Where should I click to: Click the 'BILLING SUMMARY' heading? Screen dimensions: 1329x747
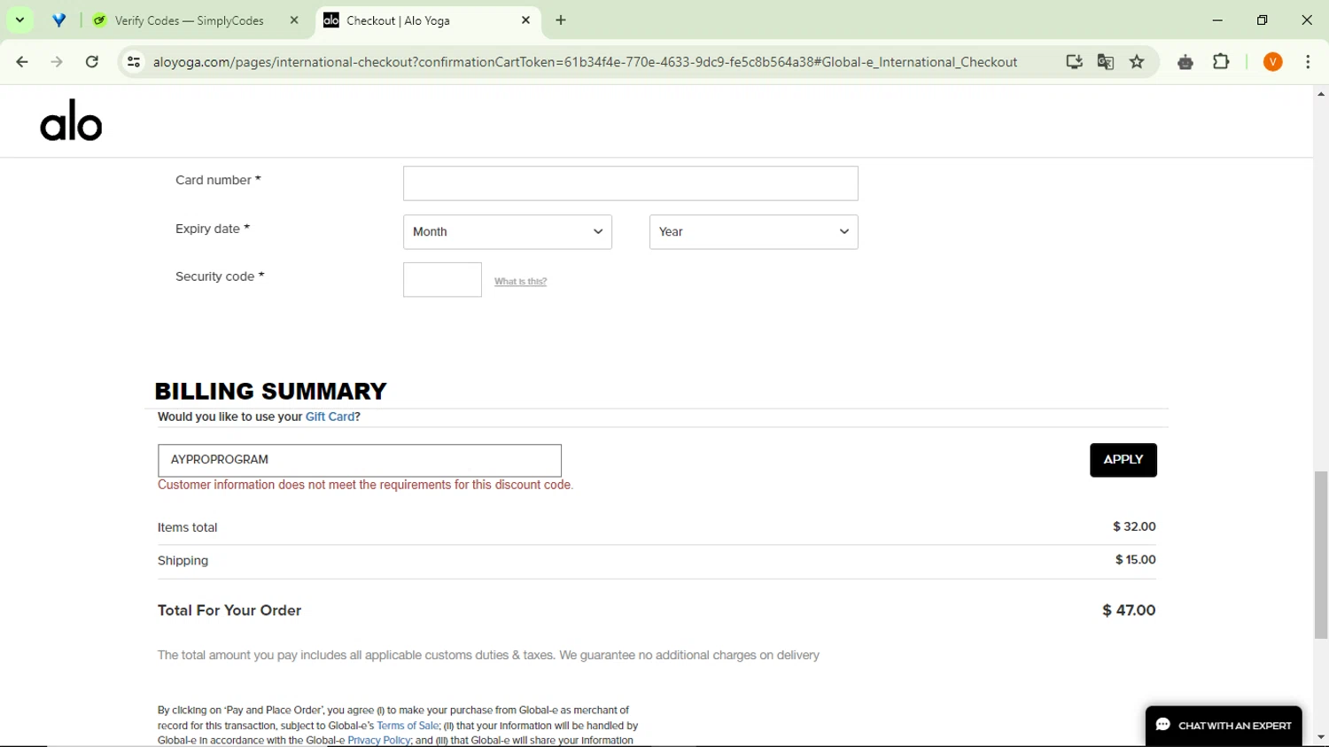click(x=271, y=392)
